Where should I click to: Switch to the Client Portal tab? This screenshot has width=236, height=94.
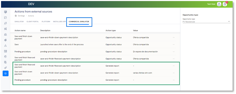(33, 22)
